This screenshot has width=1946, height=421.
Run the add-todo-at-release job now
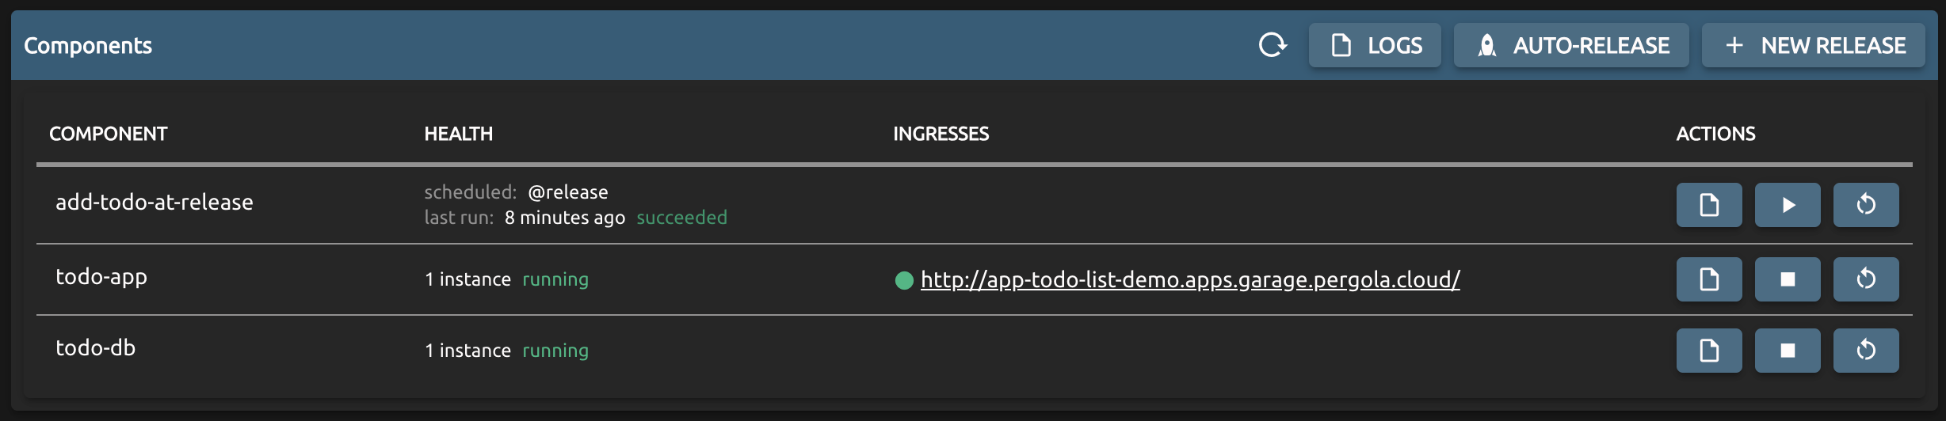tap(1788, 205)
